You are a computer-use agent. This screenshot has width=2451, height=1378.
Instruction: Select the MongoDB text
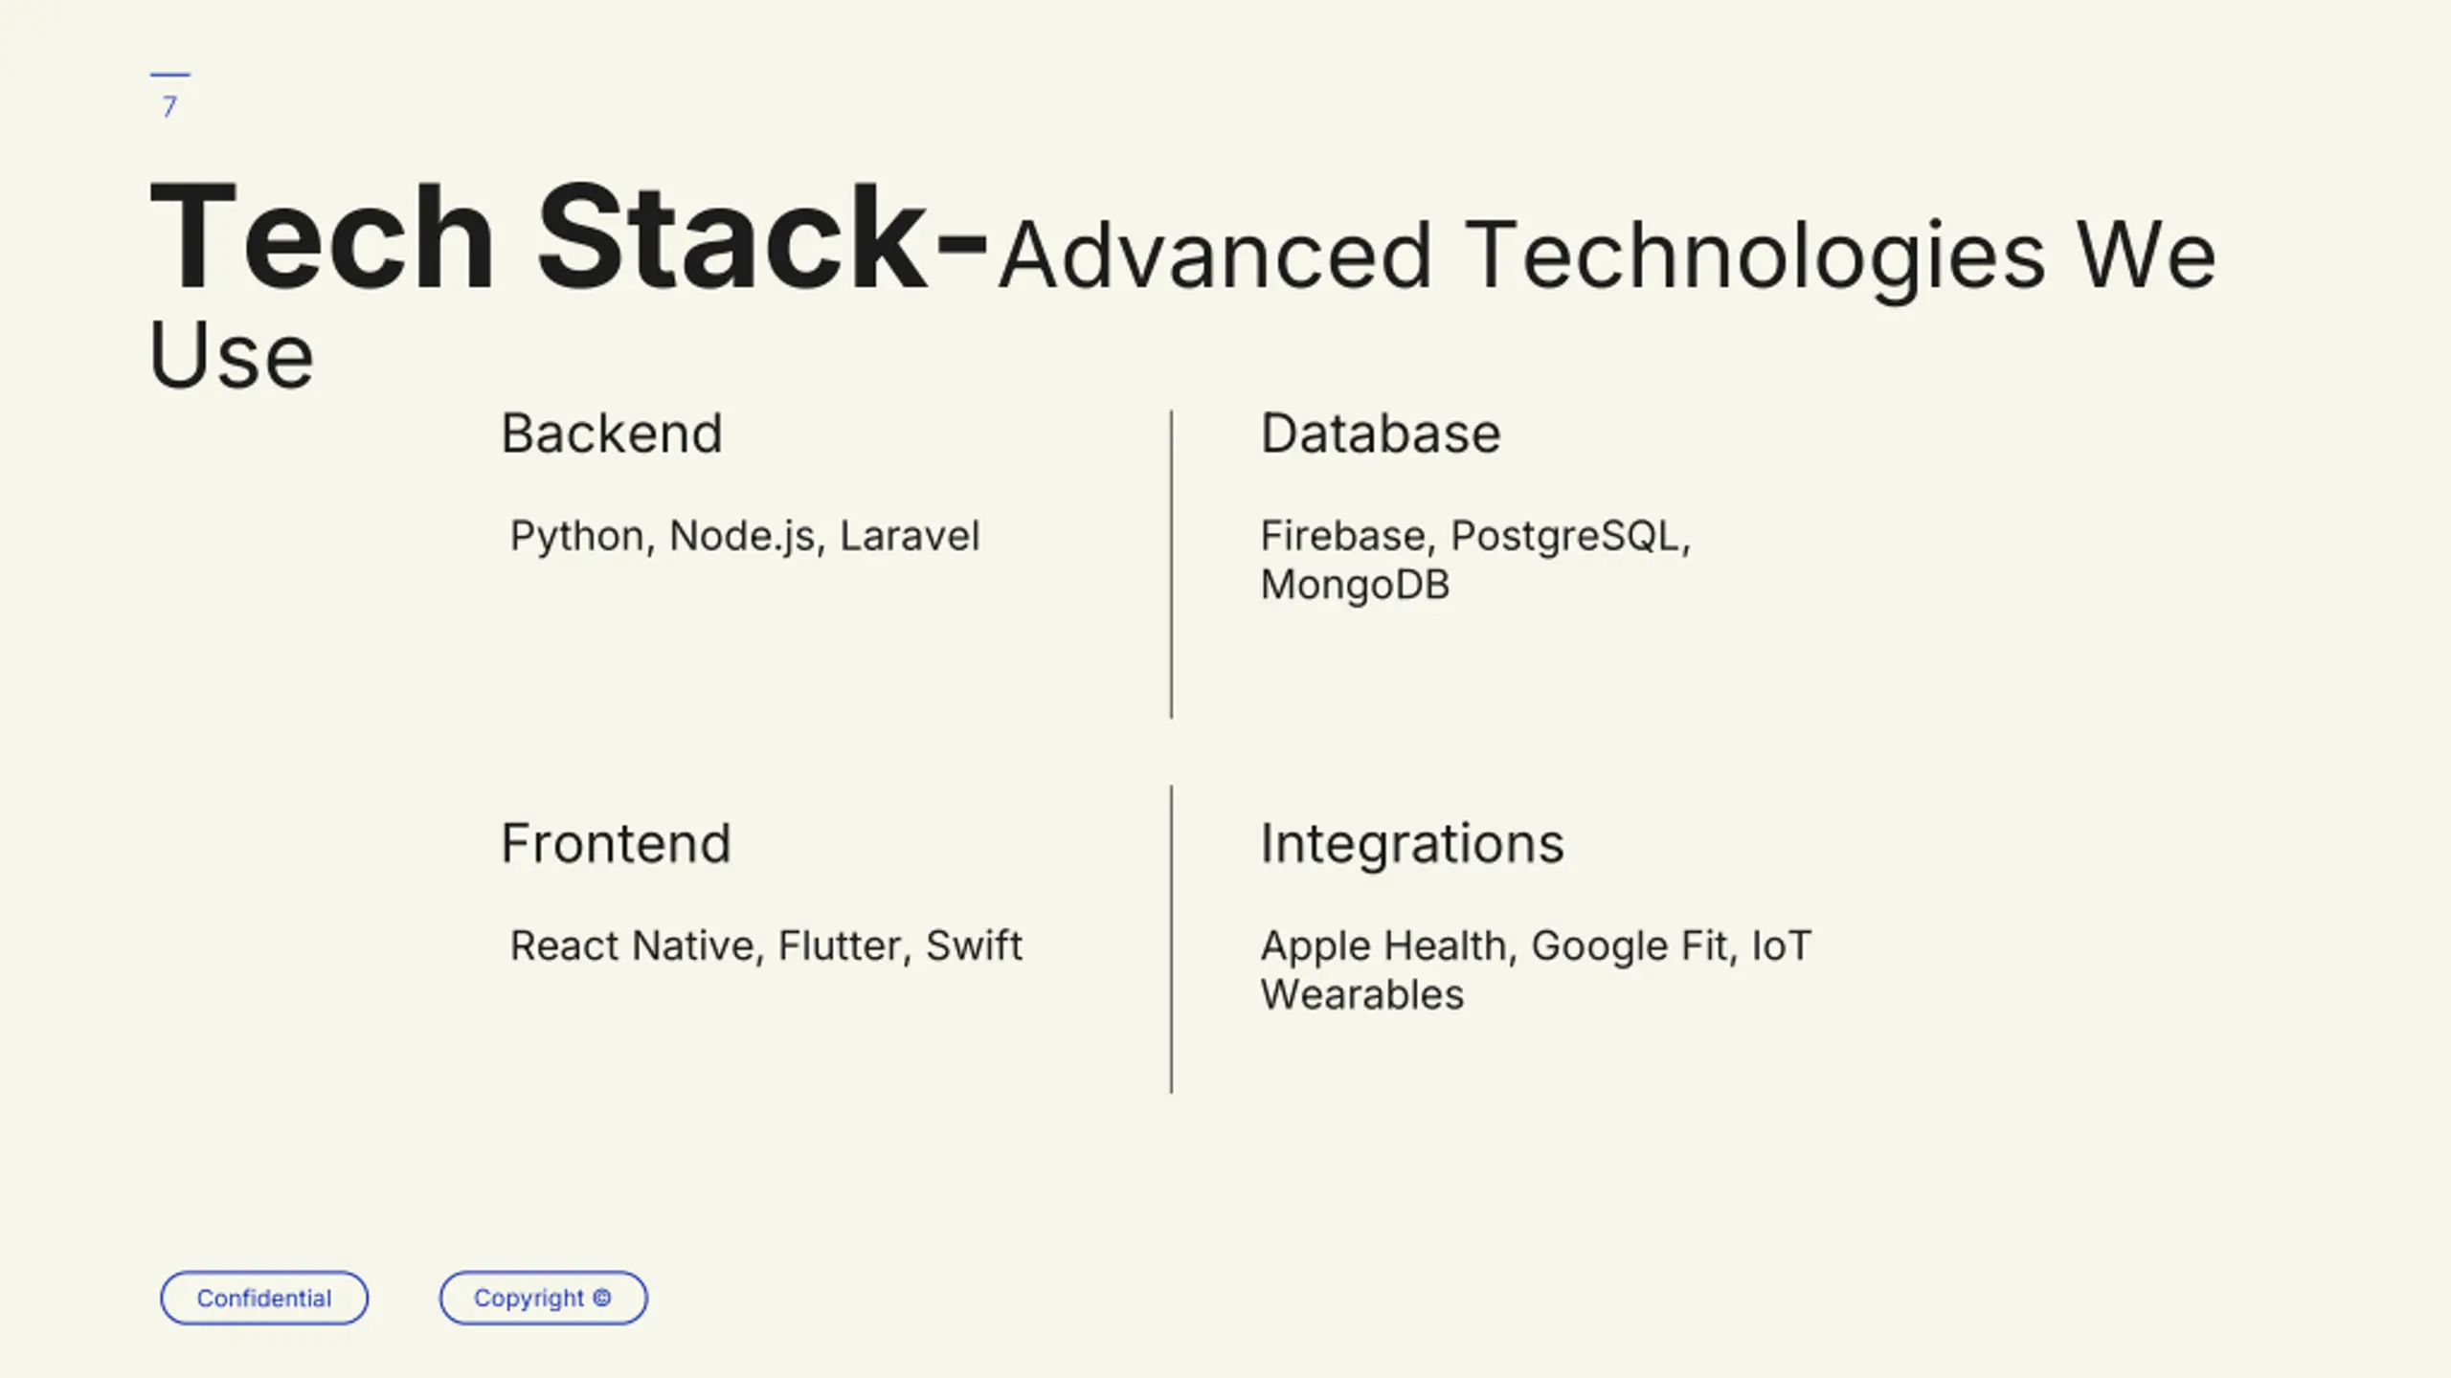1355,585
